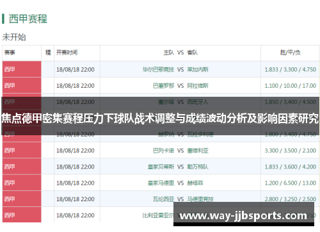Click the 塞尔塔 team name
Image resolution: width=320 pixels, height=232 pixels.
[166, 102]
